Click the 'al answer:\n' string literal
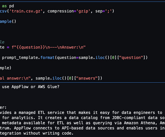165x137 pixels. point(15,78)
